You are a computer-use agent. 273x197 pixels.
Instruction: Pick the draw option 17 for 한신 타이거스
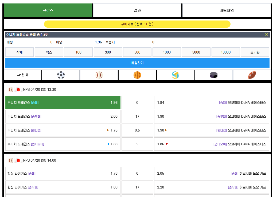[137, 187]
